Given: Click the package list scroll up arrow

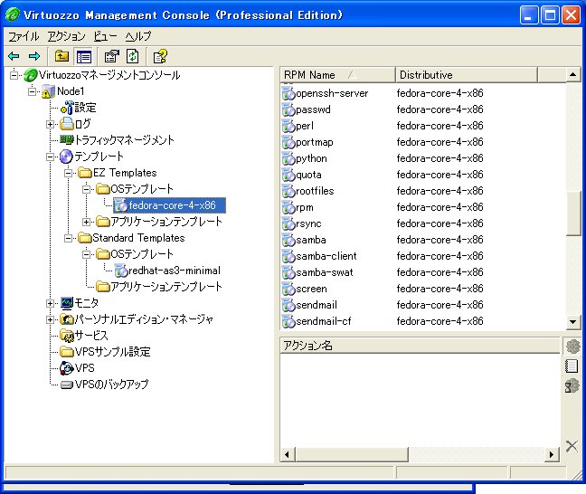Looking at the screenshot, I should (573, 75).
